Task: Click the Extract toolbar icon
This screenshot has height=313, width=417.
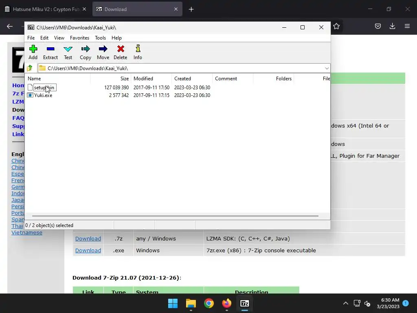Action: tap(50, 52)
